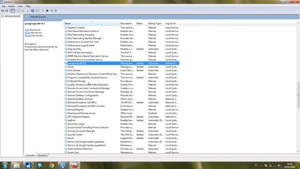The width and height of the screenshot is (300, 169).
Task: Click the scrollbar up arrow at list top
Action: coord(298,23)
